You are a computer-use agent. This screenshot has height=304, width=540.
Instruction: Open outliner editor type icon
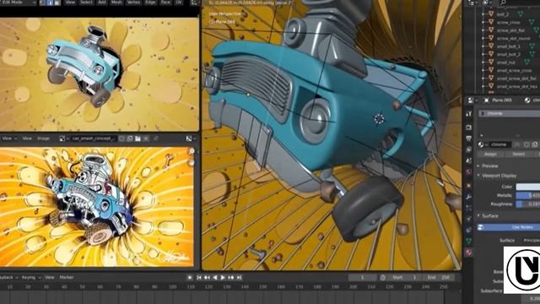point(472,3)
